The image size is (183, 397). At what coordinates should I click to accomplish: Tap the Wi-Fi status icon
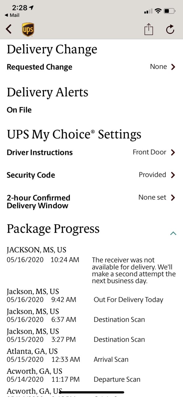click(x=158, y=11)
